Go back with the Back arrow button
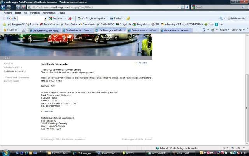 pos(3,7)
